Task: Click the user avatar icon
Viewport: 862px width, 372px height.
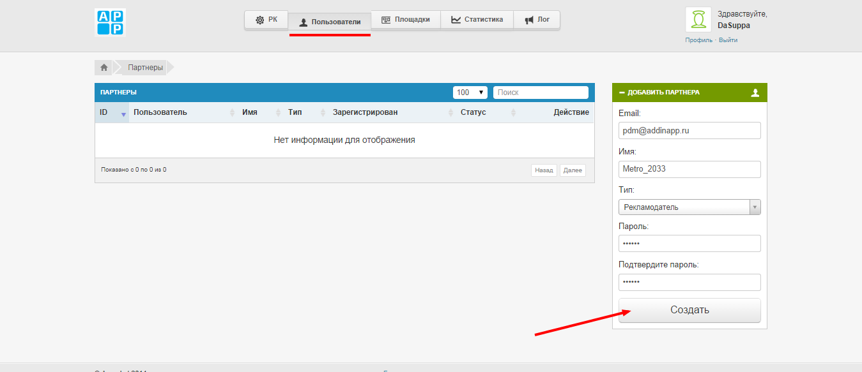Action: click(698, 20)
